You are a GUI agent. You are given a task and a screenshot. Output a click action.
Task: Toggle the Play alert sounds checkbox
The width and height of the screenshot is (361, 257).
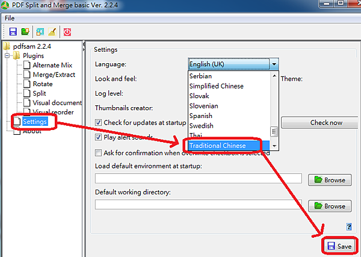(98, 137)
